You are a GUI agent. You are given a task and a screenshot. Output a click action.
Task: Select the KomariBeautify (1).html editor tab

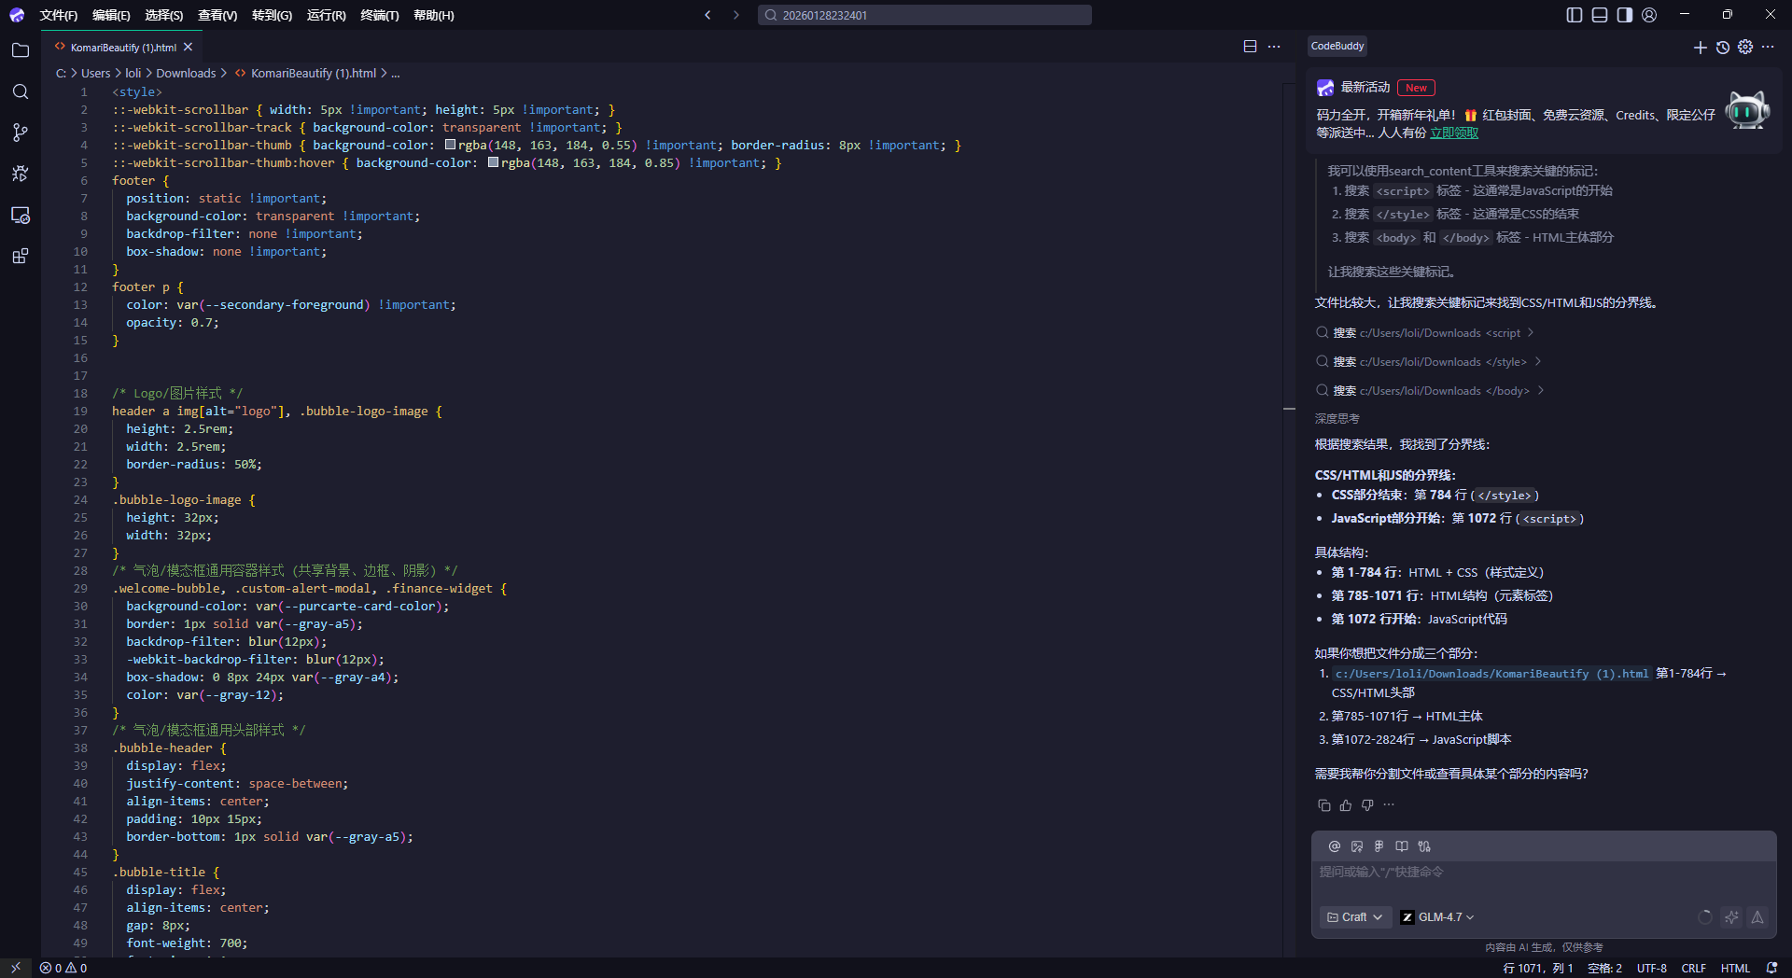123,47
